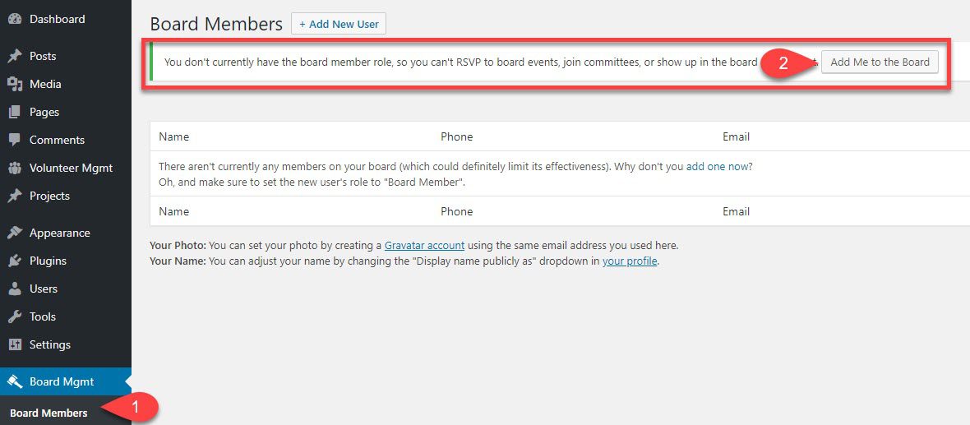
Task: Go to the 'your profile' link
Action: (630, 262)
